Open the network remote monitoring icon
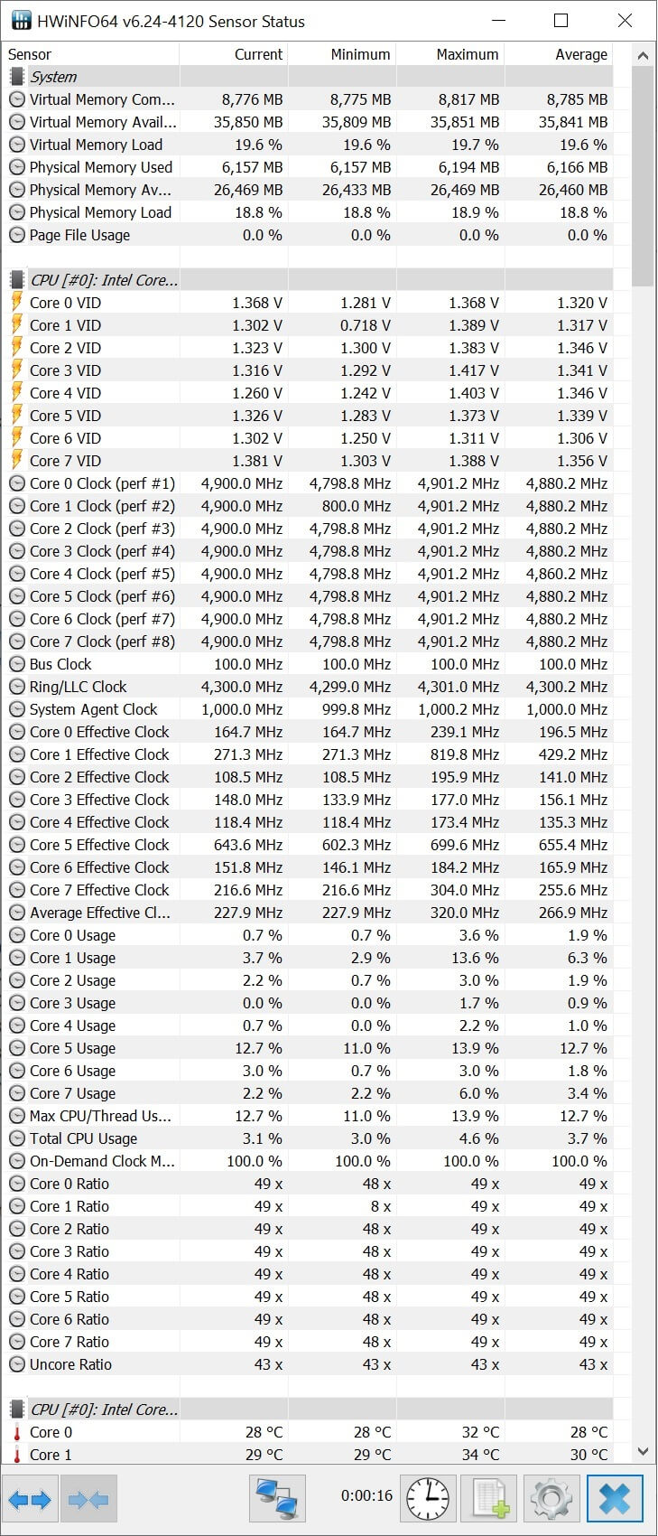 tap(277, 1500)
